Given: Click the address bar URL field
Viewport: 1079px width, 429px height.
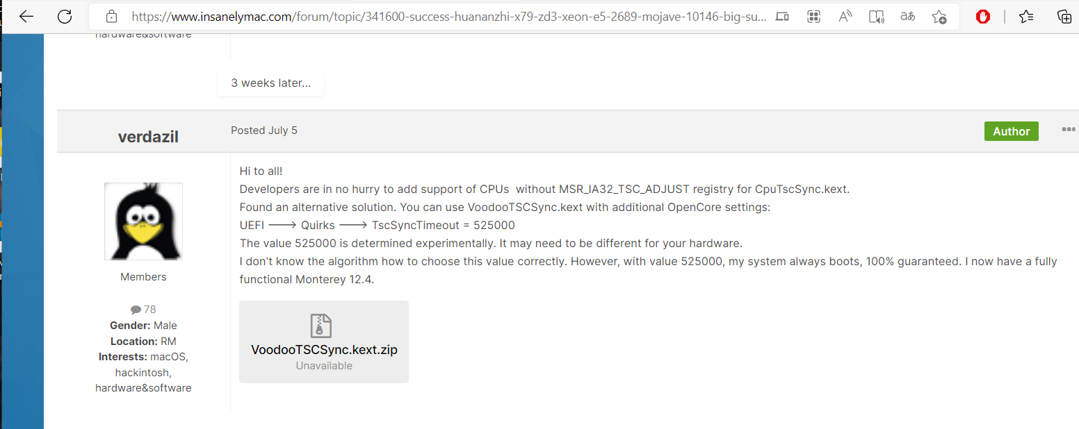Looking at the screenshot, I should coord(445,17).
